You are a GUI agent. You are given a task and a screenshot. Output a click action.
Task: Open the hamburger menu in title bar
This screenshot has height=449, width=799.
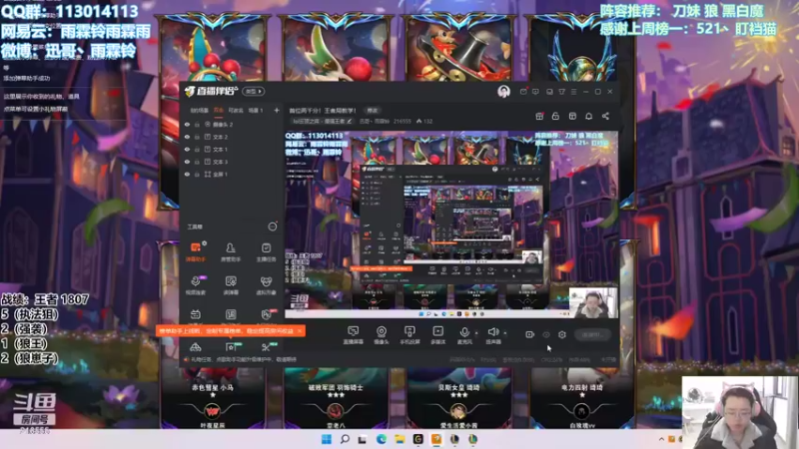click(573, 92)
